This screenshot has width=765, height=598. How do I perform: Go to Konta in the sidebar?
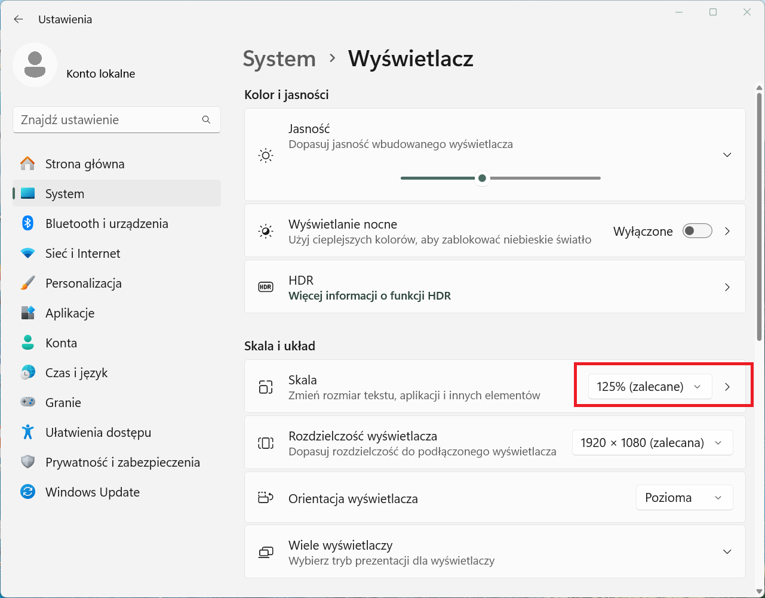point(117,343)
